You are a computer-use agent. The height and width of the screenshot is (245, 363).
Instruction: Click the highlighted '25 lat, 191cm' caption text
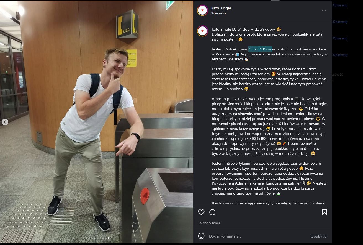[260, 49]
